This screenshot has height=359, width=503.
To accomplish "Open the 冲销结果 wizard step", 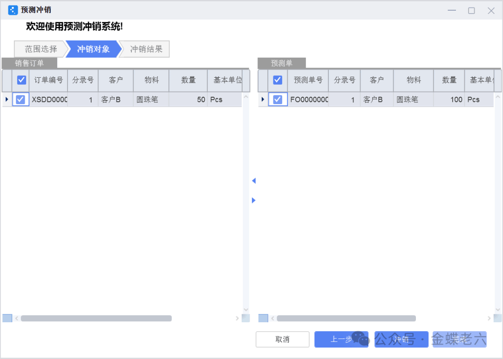I will pyautogui.click(x=146, y=49).
